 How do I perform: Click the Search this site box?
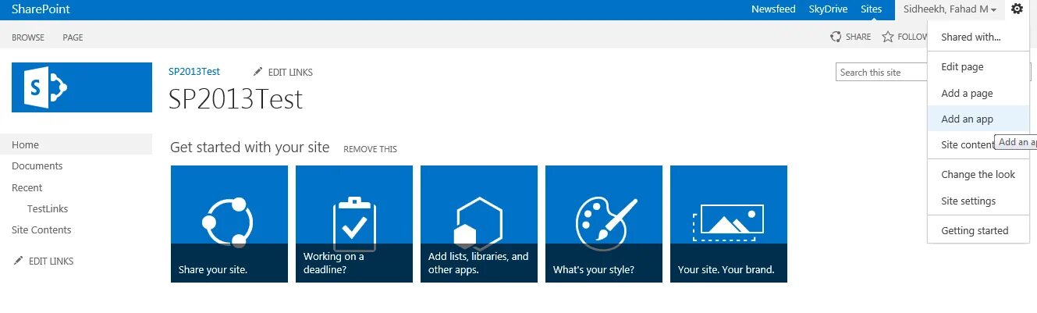click(x=882, y=72)
